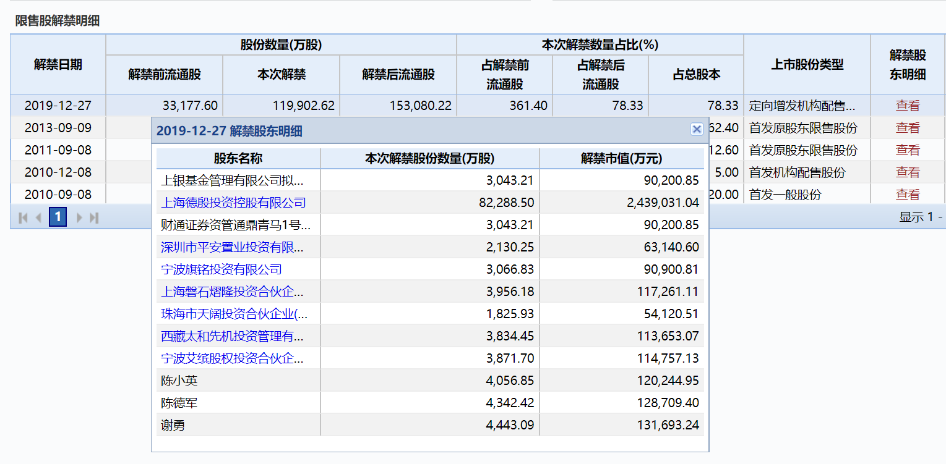The image size is (946, 464).
Task: Select the 2019-12-27 date cell
Action: point(58,106)
